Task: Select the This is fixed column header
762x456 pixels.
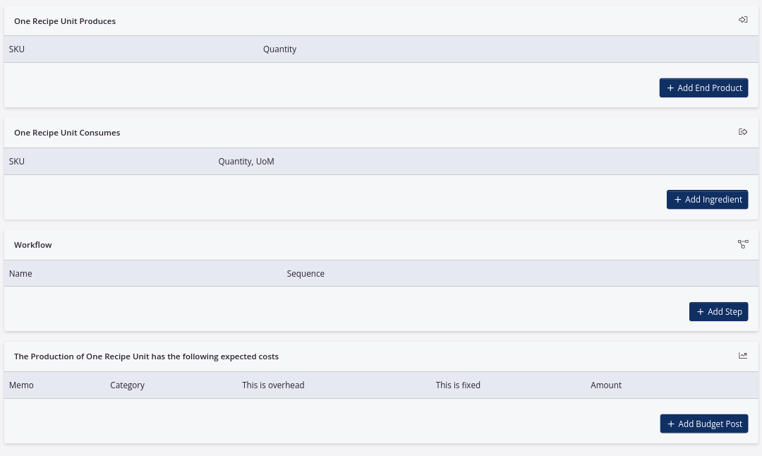Action: click(458, 385)
